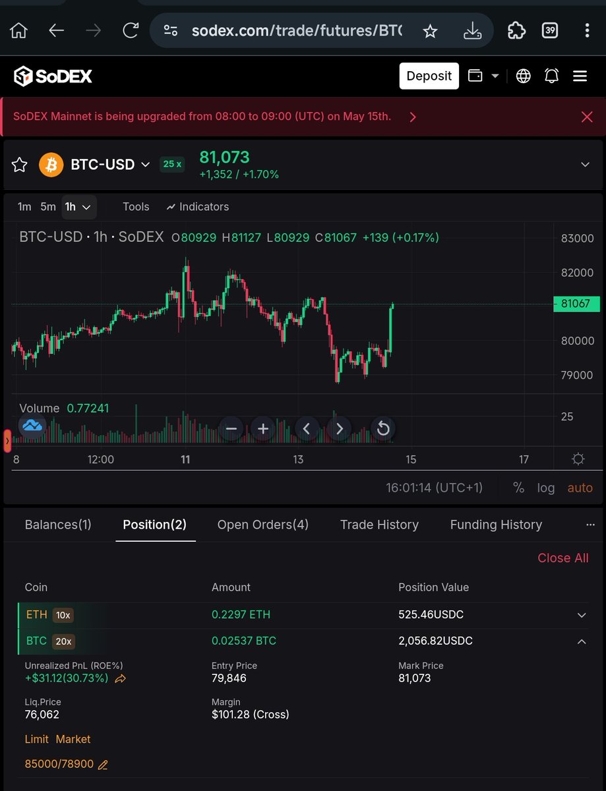Switch to Funding History tab
This screenshot has width=606, height=791.
click(x=496, y=525)
